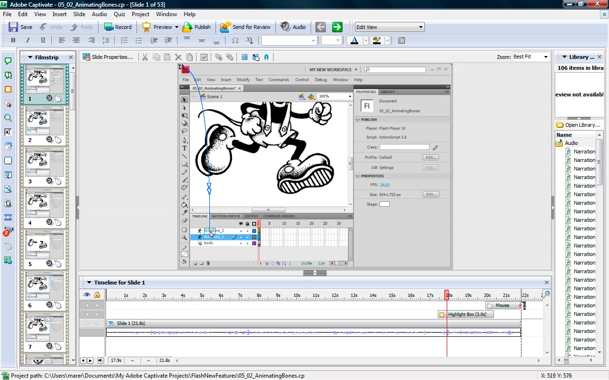This screenshot has height=380, width=609.
Task: Start a new recording with Record
Action: pos(118,27)
